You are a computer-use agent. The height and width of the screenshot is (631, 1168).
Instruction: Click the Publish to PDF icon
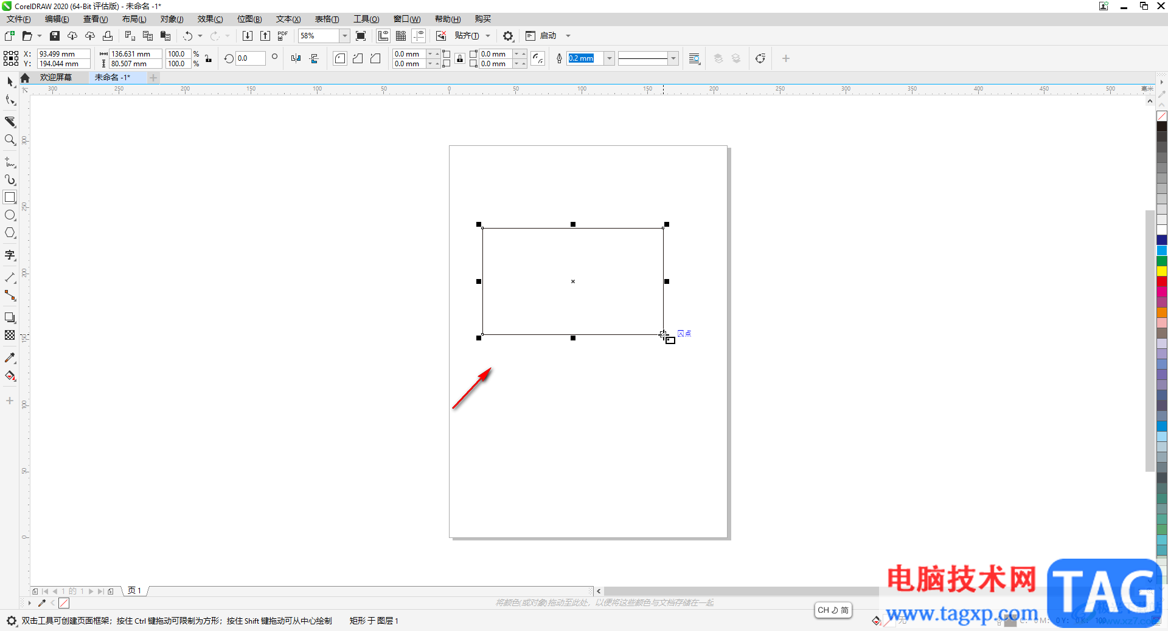tap(282, 36)
